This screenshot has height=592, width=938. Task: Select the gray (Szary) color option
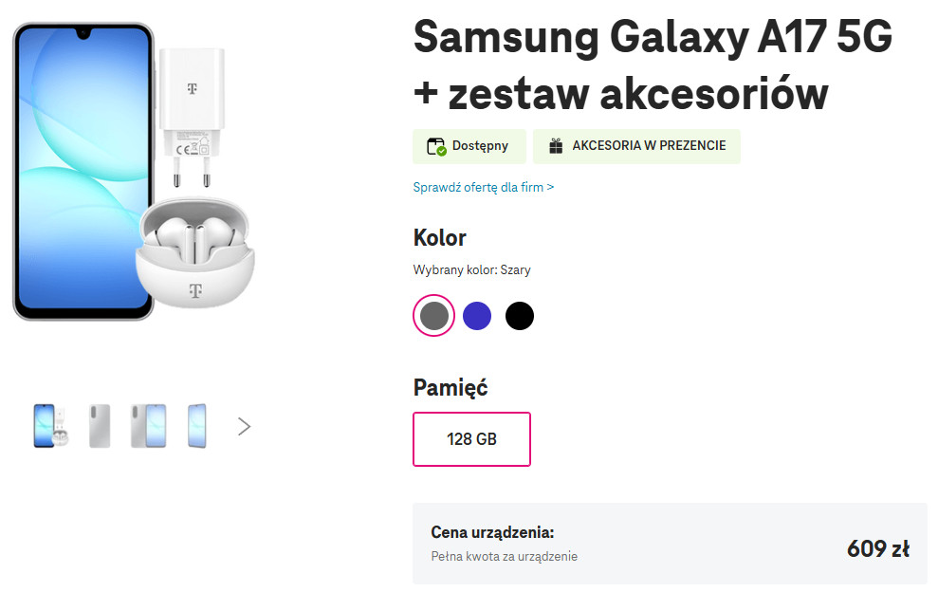[434, 316]
